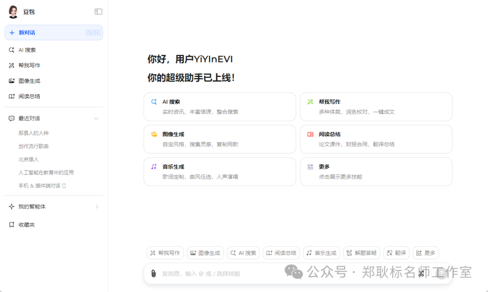Click the red book icon on 阅读总结 card

coord(310,134)
